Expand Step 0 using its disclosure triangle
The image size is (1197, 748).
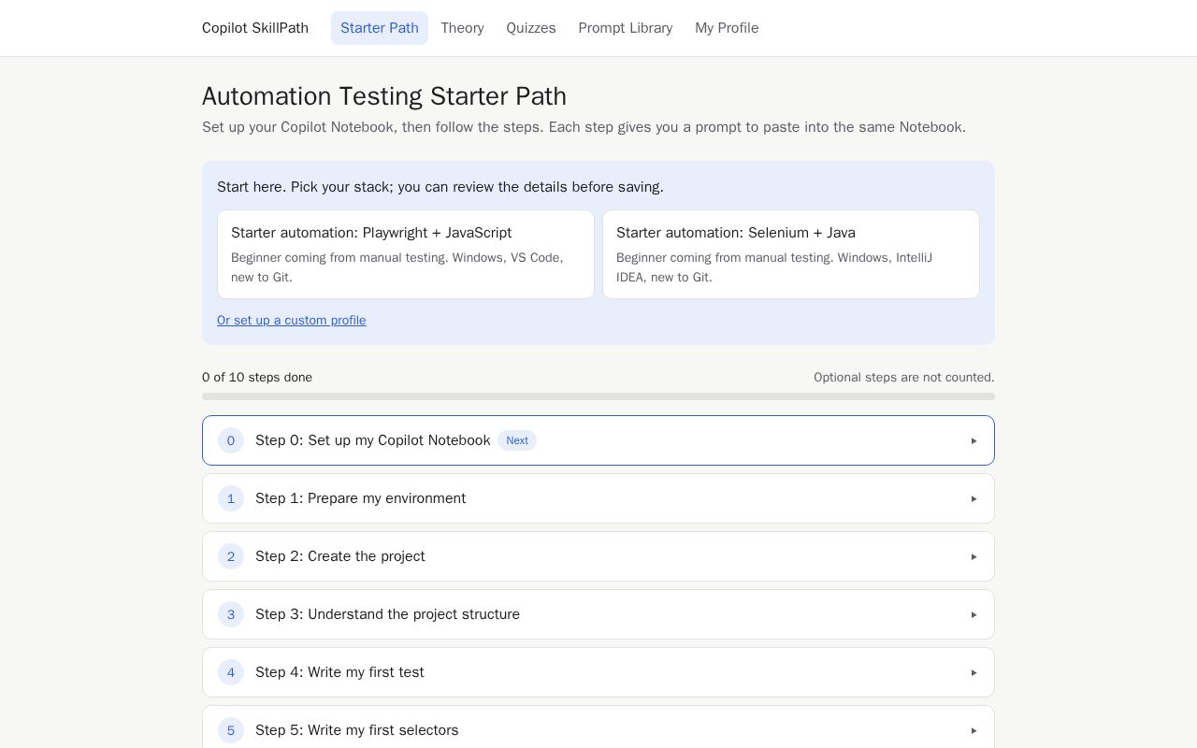tap(973, 440)
